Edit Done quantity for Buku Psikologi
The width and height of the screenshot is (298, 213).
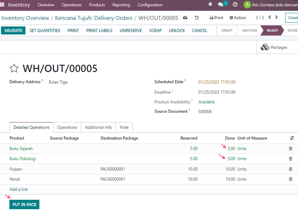click(x=231, y=159)
